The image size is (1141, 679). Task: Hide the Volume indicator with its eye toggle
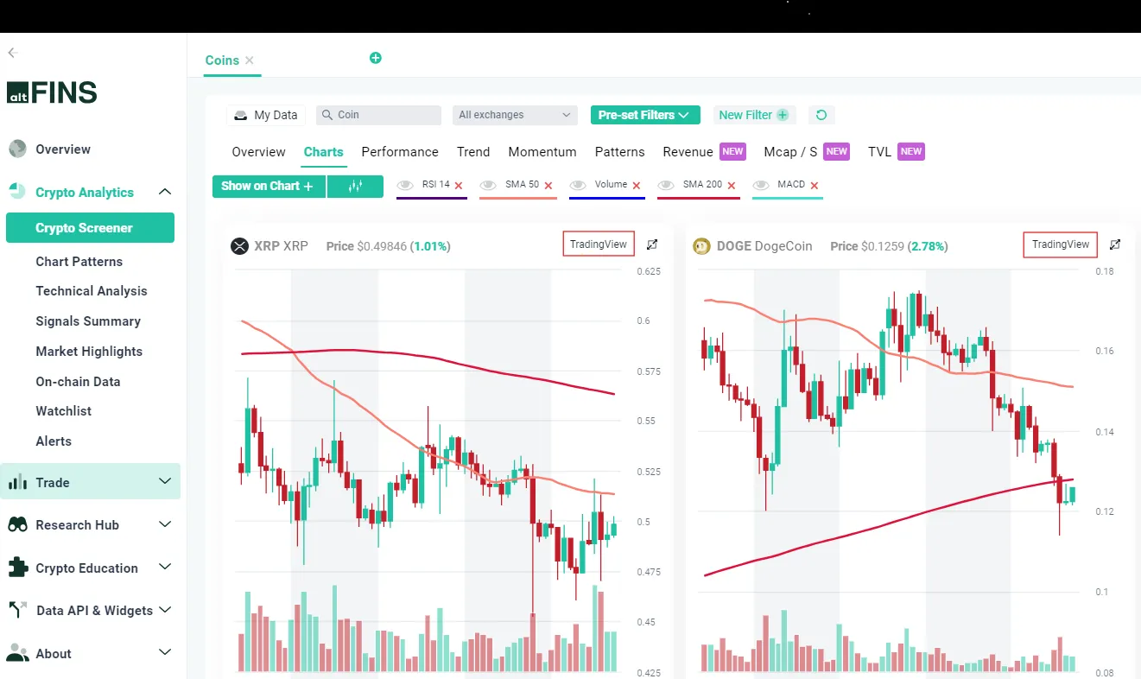point(577,184)
